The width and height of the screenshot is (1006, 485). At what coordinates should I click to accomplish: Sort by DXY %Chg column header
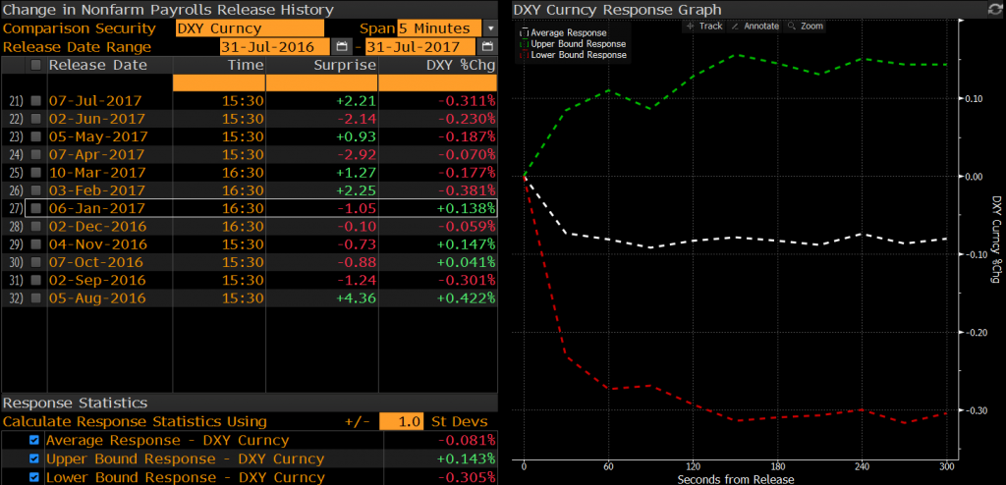tap(461, 65)
